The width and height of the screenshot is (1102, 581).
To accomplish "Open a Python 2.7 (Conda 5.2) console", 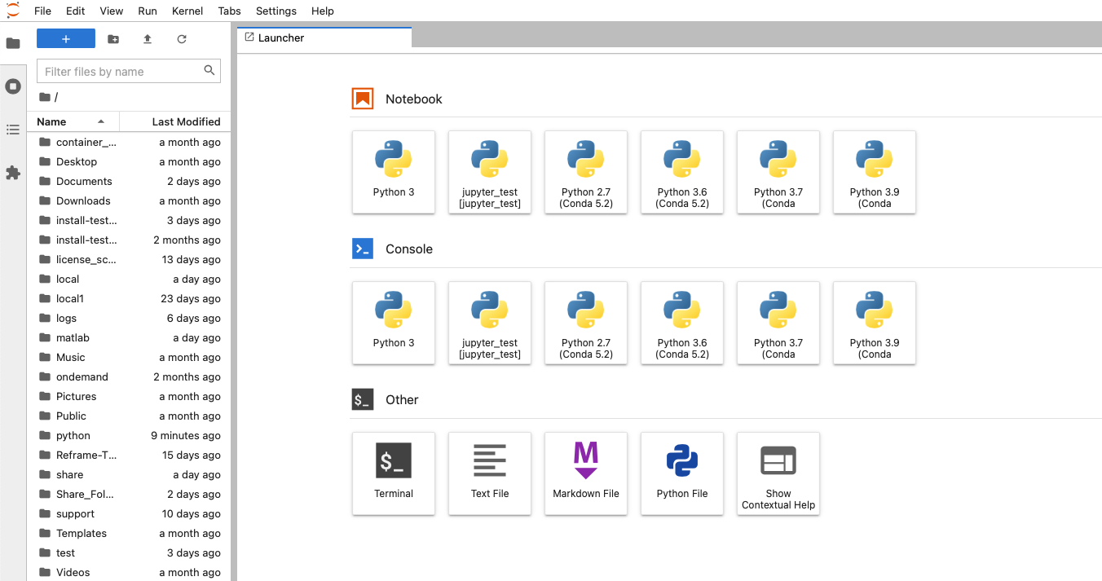I will click(586, 323).
